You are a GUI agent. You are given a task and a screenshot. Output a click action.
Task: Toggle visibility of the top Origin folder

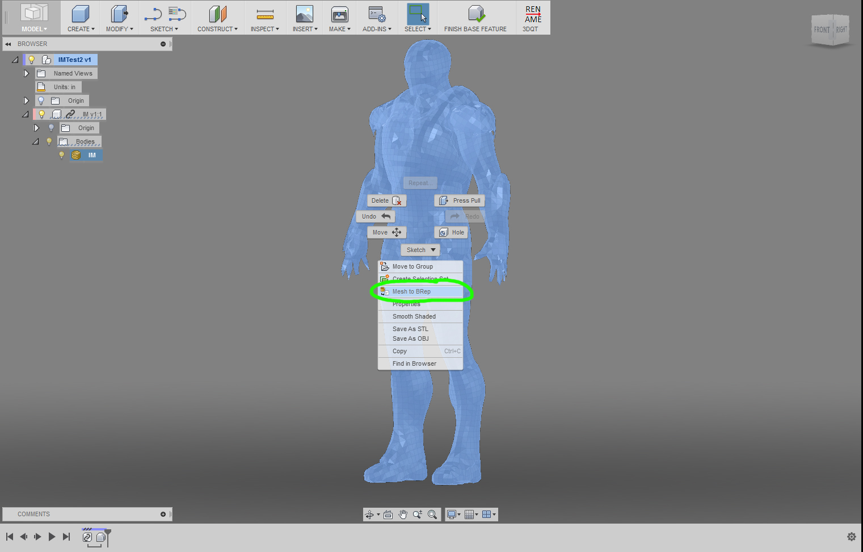(41, 100)
